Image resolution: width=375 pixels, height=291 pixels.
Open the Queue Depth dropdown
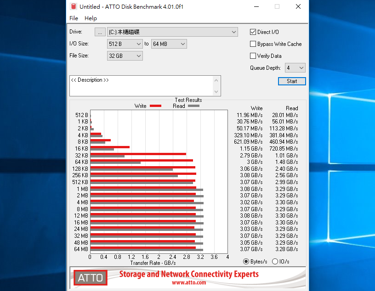pyautogui.click(x=295, y=68)
